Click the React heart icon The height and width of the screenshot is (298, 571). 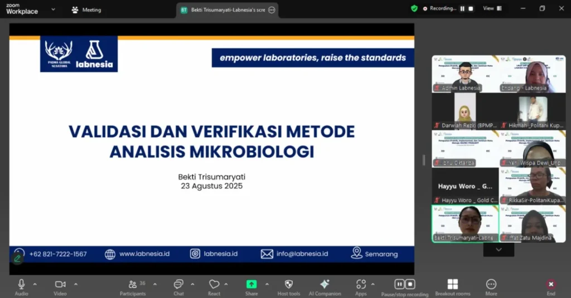[214, 284]
